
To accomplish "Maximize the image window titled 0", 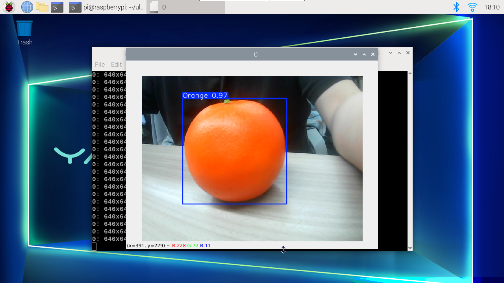I will pos(364,54).
